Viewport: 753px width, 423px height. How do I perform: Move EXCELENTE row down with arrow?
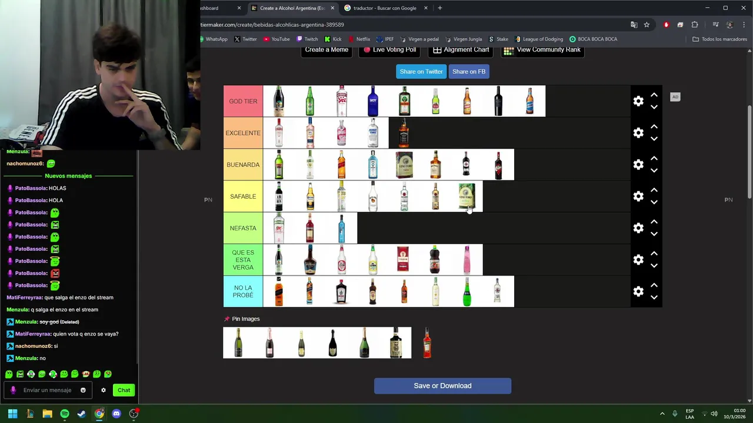(654, 139)
